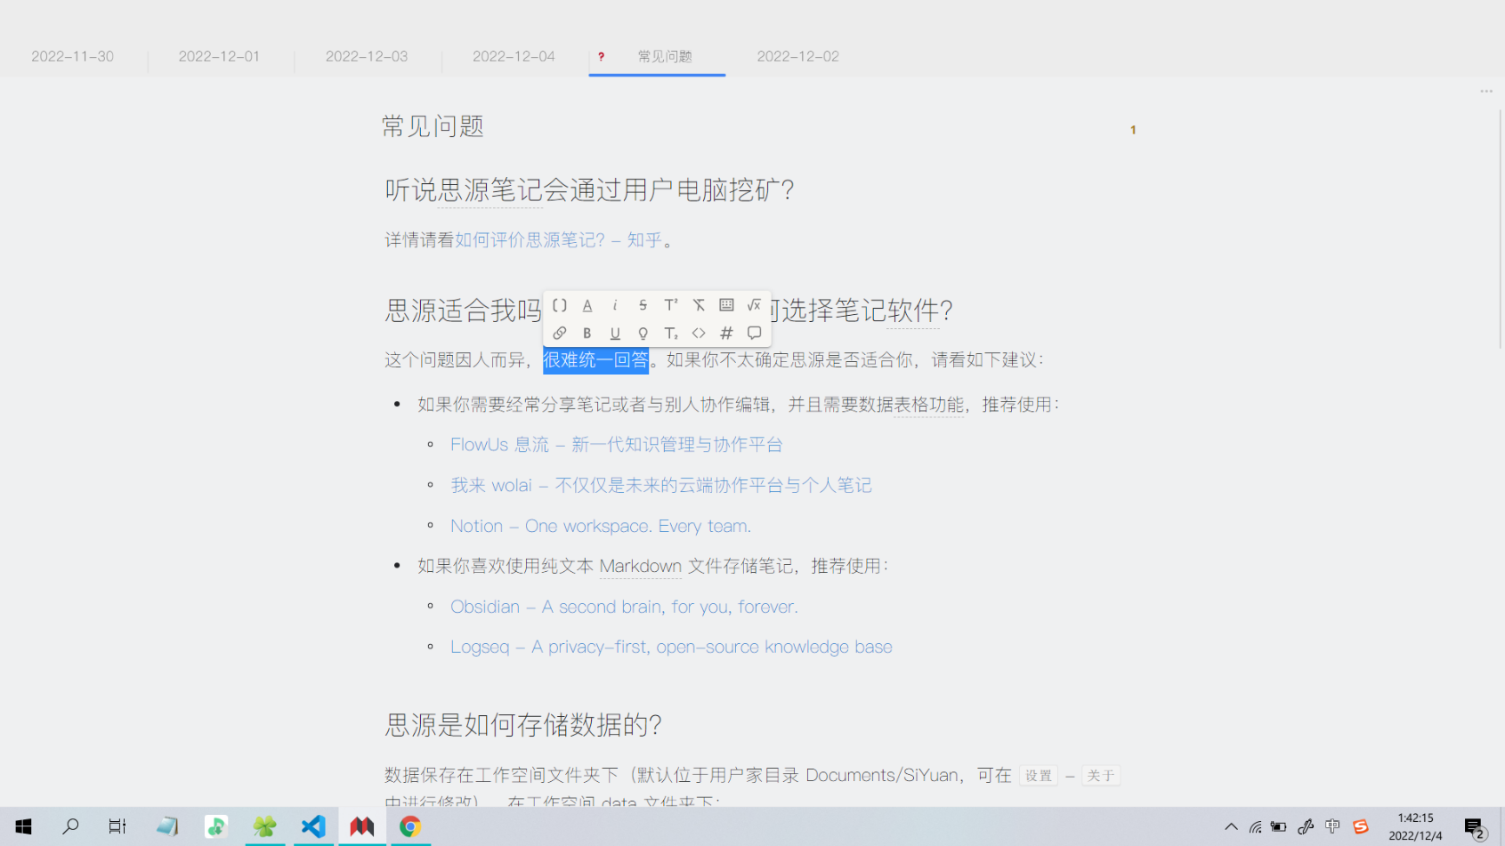1505x846 pixels.
Task: Open Windows Start menu
Action: [x=23, y=826]
